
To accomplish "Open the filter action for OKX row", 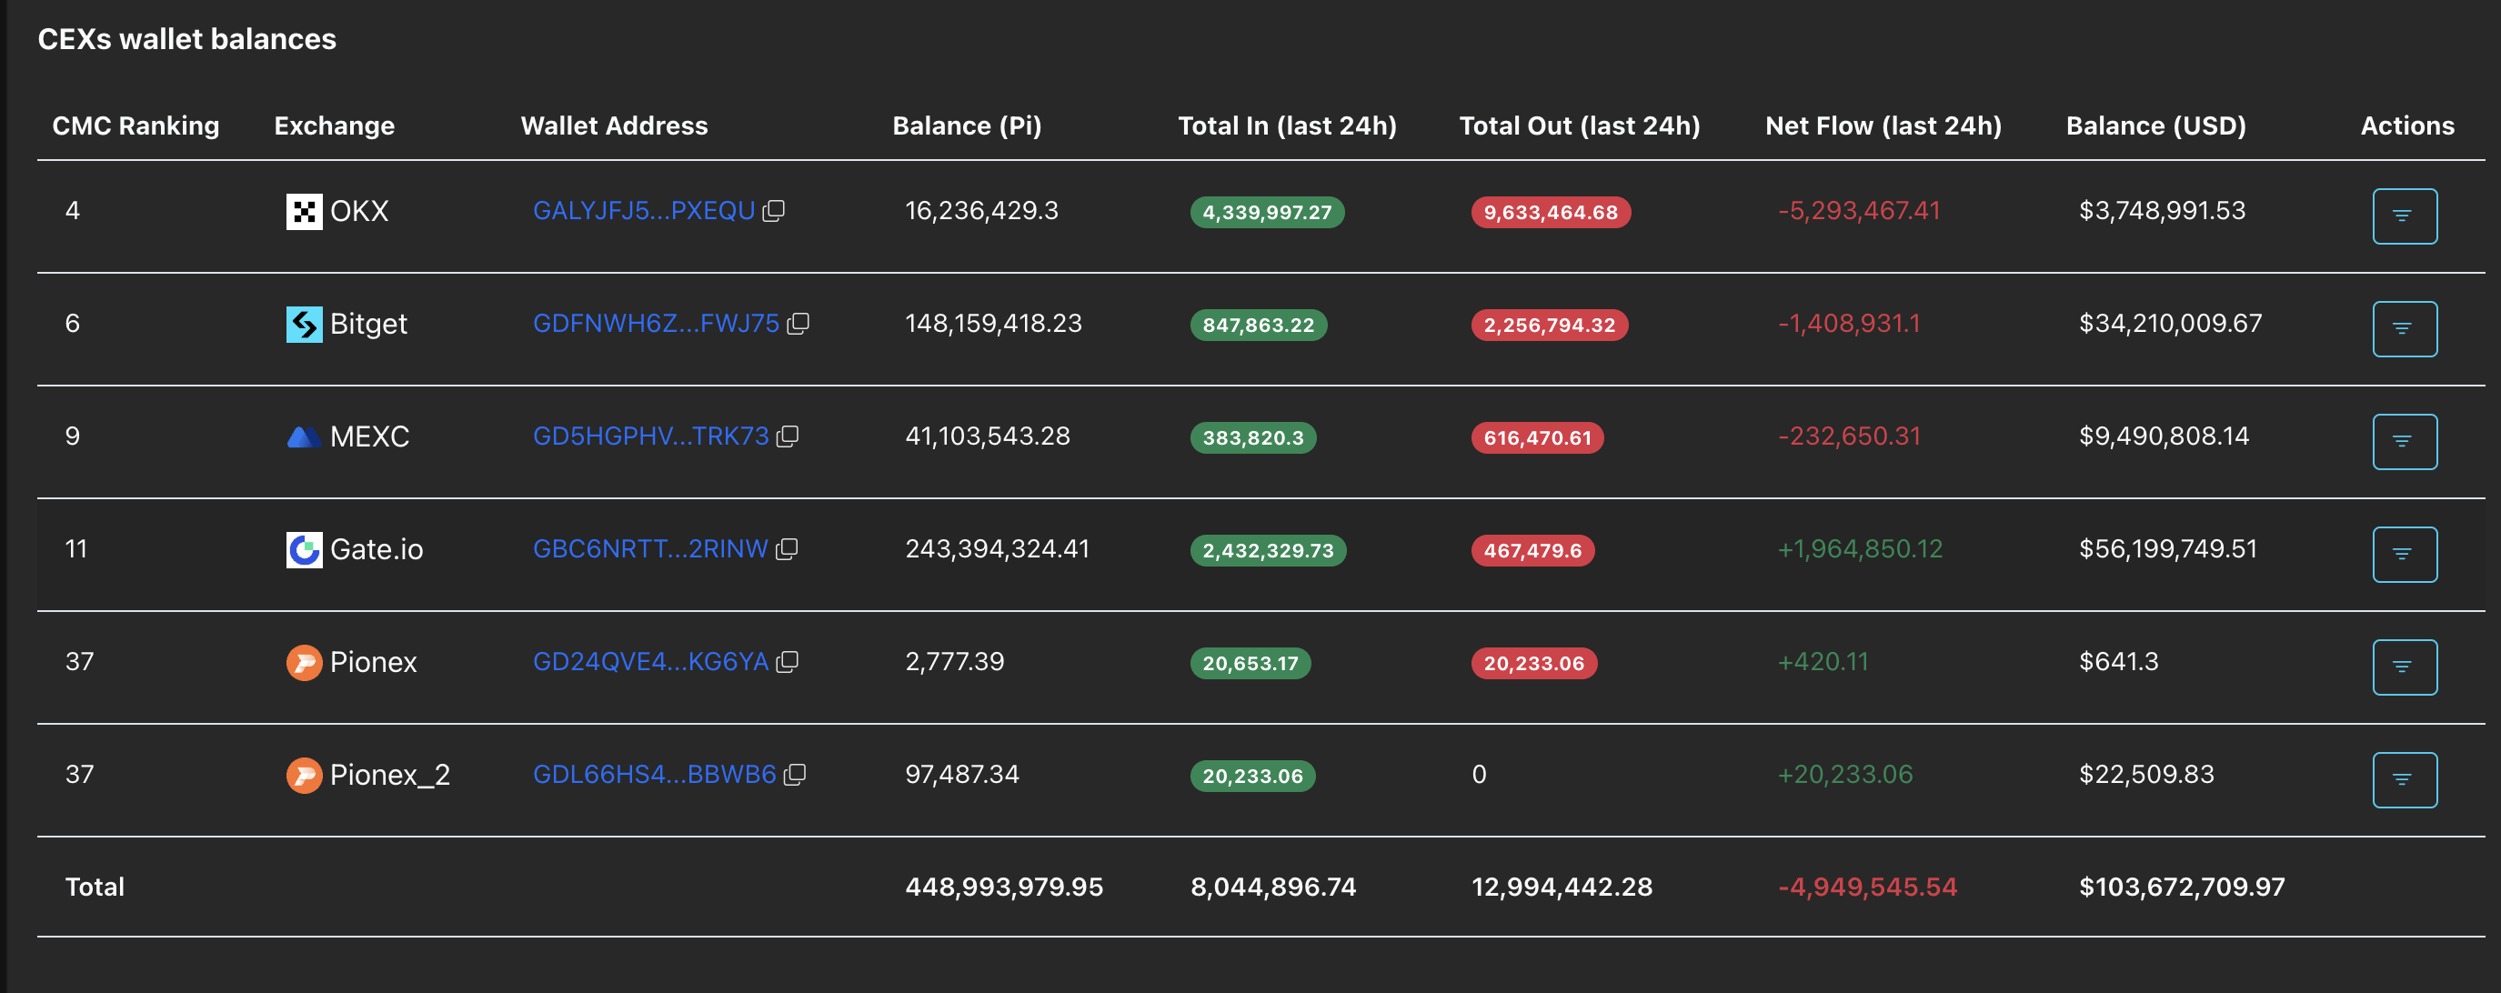I will coord(2404,216).
